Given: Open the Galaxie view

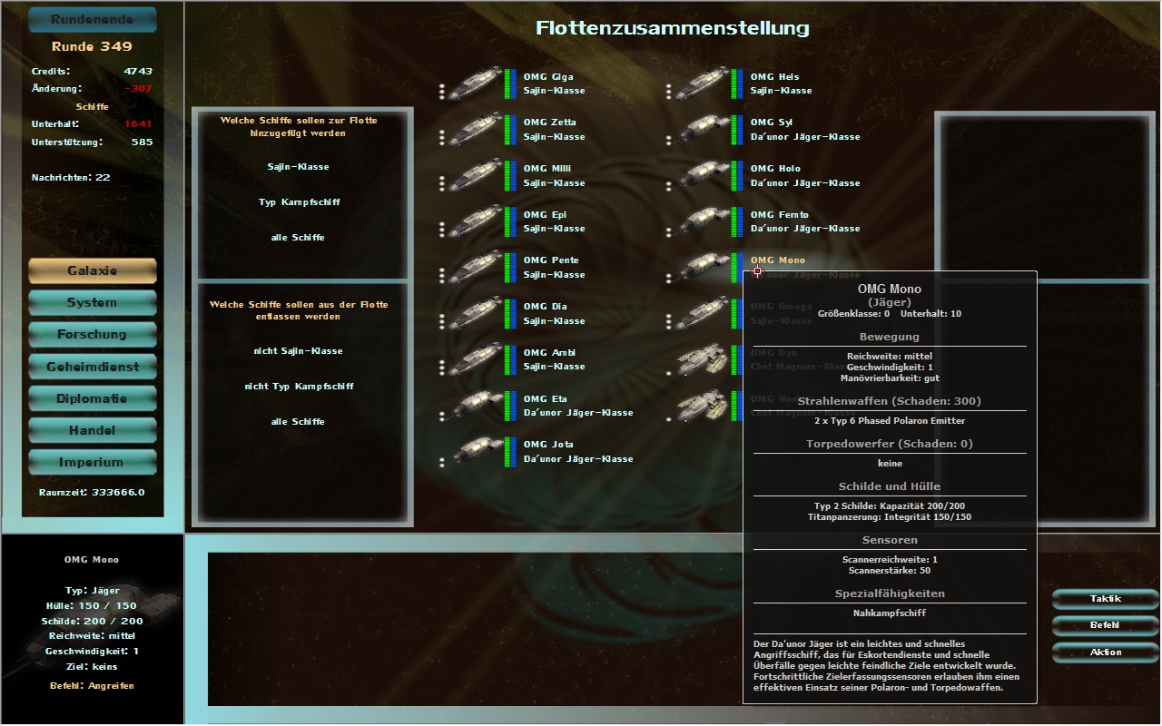Looking at the screenshot, I should (92, 271).
